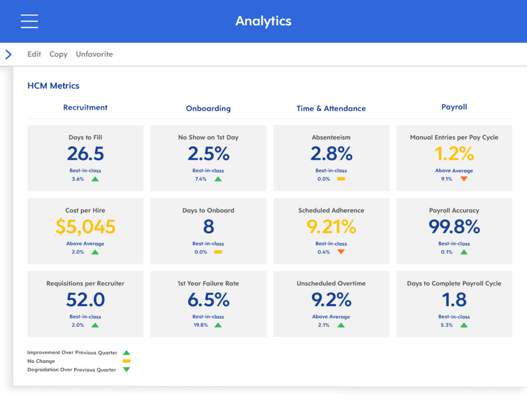
Task: Click the Edit button
Action: click(x=34, y=54)
